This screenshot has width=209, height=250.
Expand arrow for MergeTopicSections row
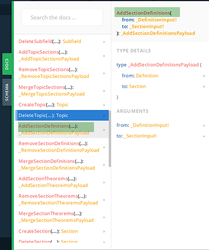click(104, 91)
